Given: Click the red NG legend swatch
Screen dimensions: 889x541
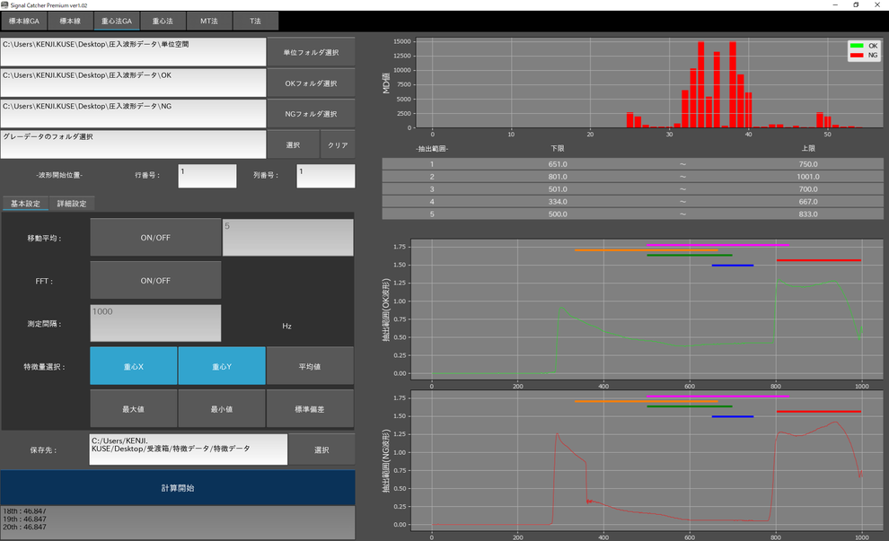Looking at the screenshot, I should pos(857,55).
